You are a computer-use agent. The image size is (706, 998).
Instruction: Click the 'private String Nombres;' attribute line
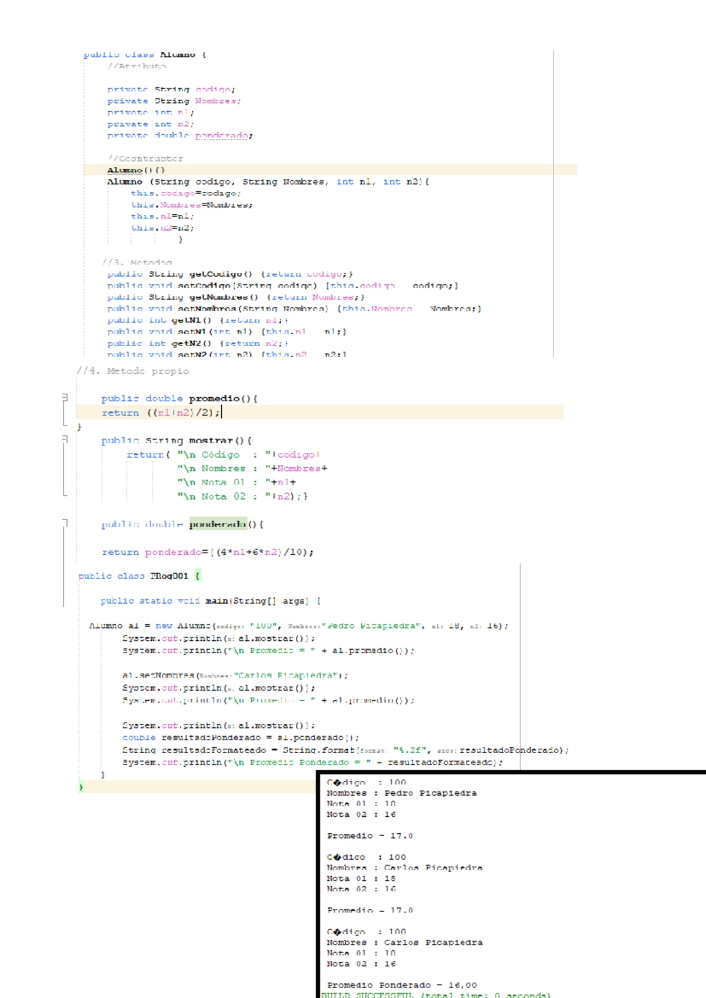click(174, 101)
